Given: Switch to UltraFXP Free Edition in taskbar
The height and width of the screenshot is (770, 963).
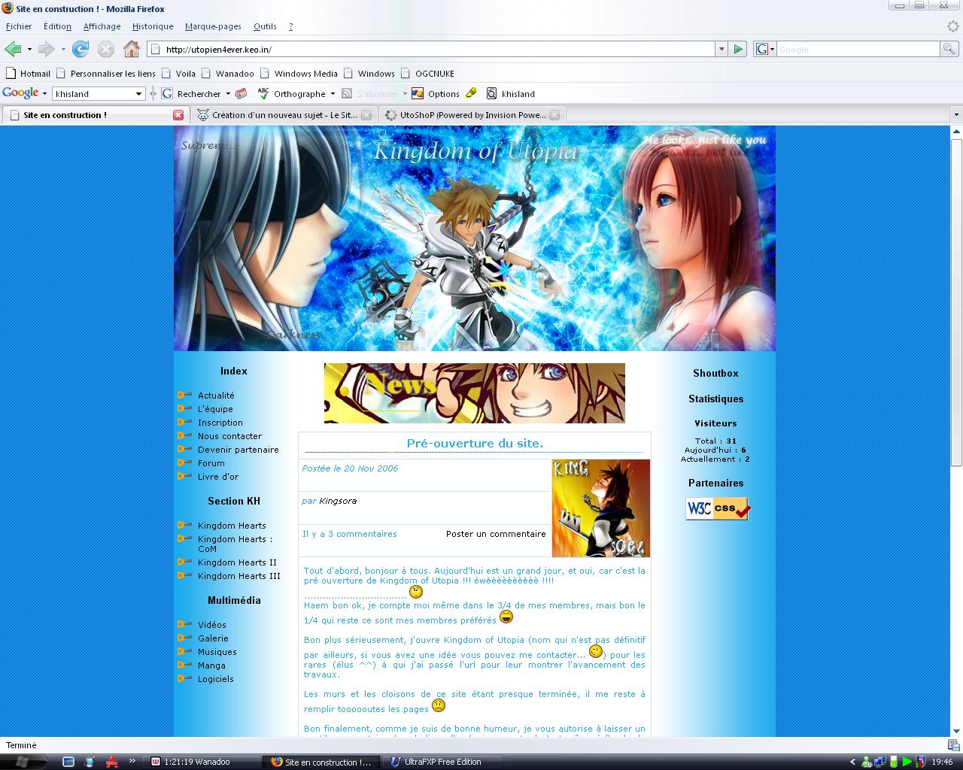Looking at the screenshot, I should (x=442, y=762).
